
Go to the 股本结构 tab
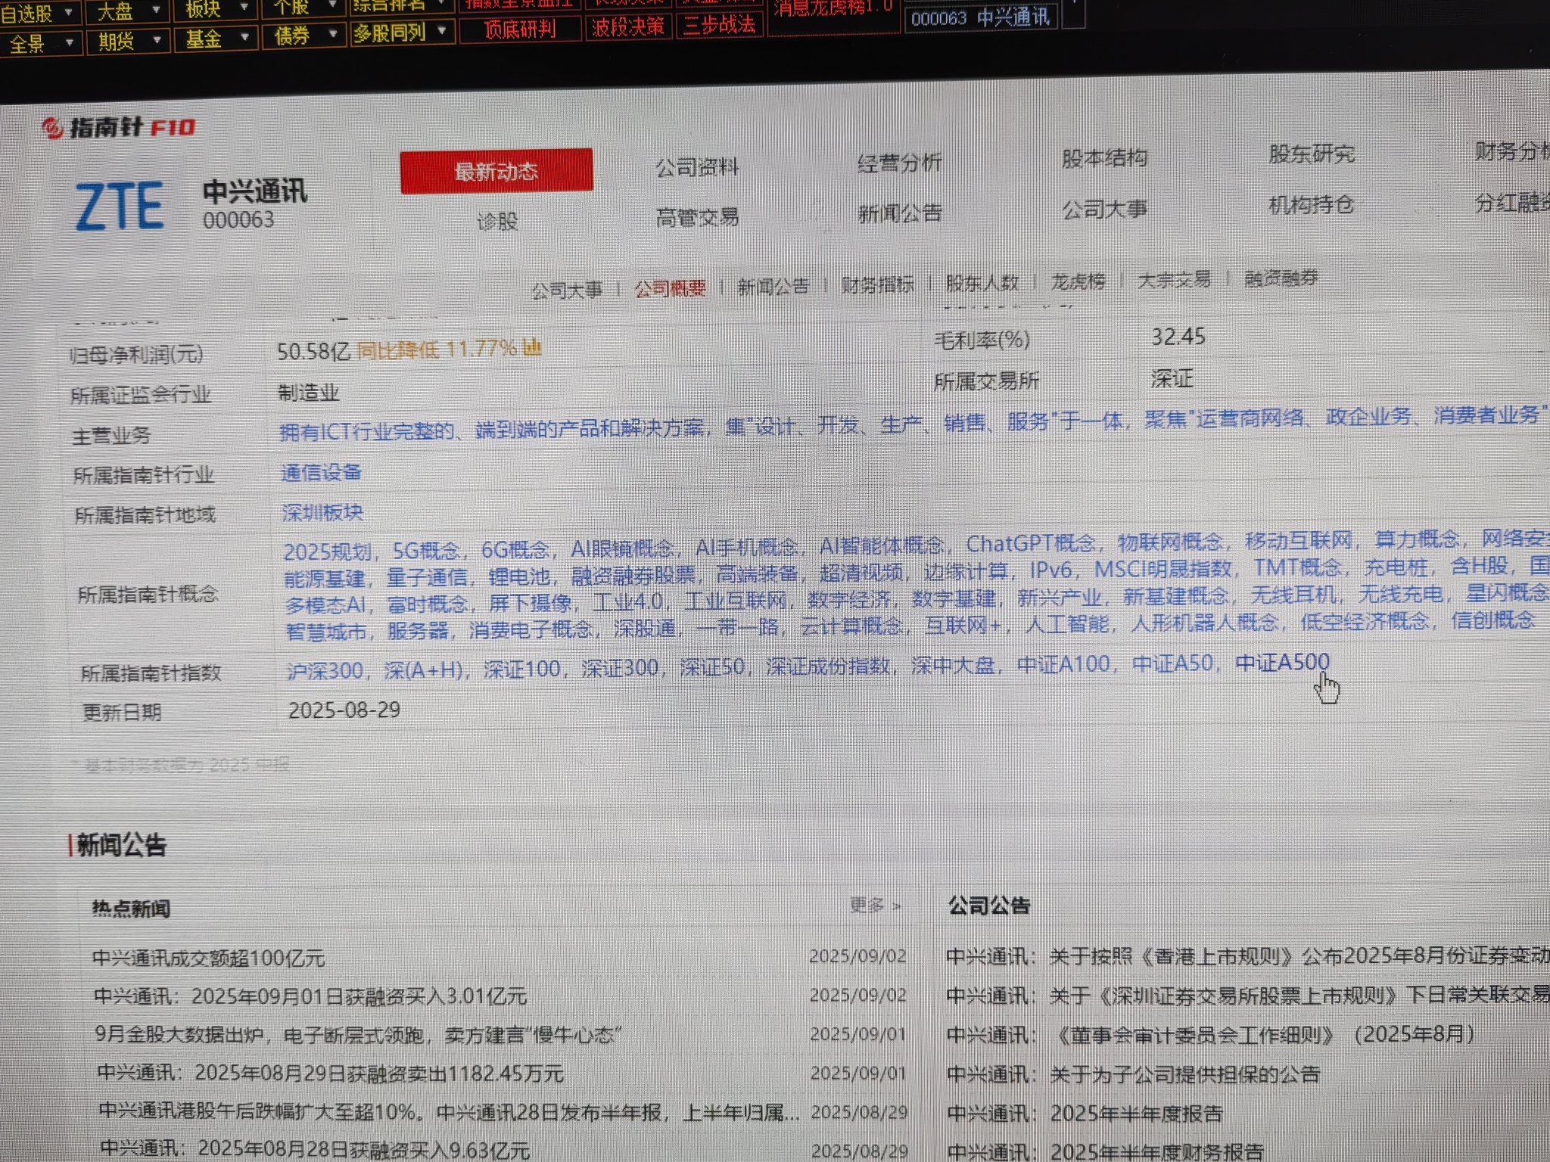point(1104,158)
